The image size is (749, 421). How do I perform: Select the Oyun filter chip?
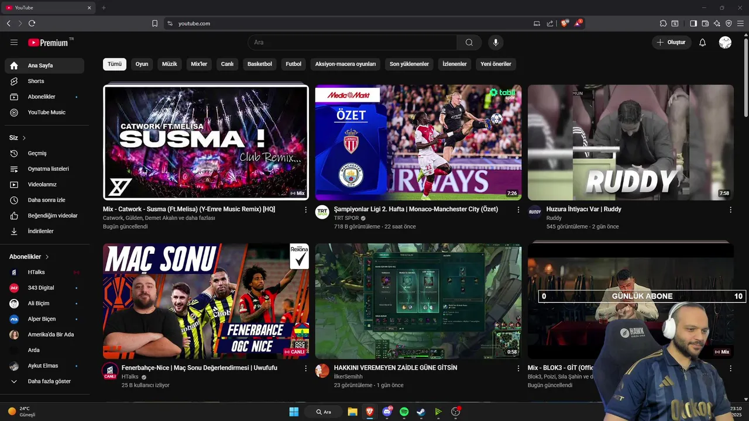[x=142, y=64]
